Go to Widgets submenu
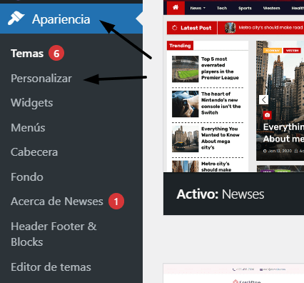 point(32,103)
